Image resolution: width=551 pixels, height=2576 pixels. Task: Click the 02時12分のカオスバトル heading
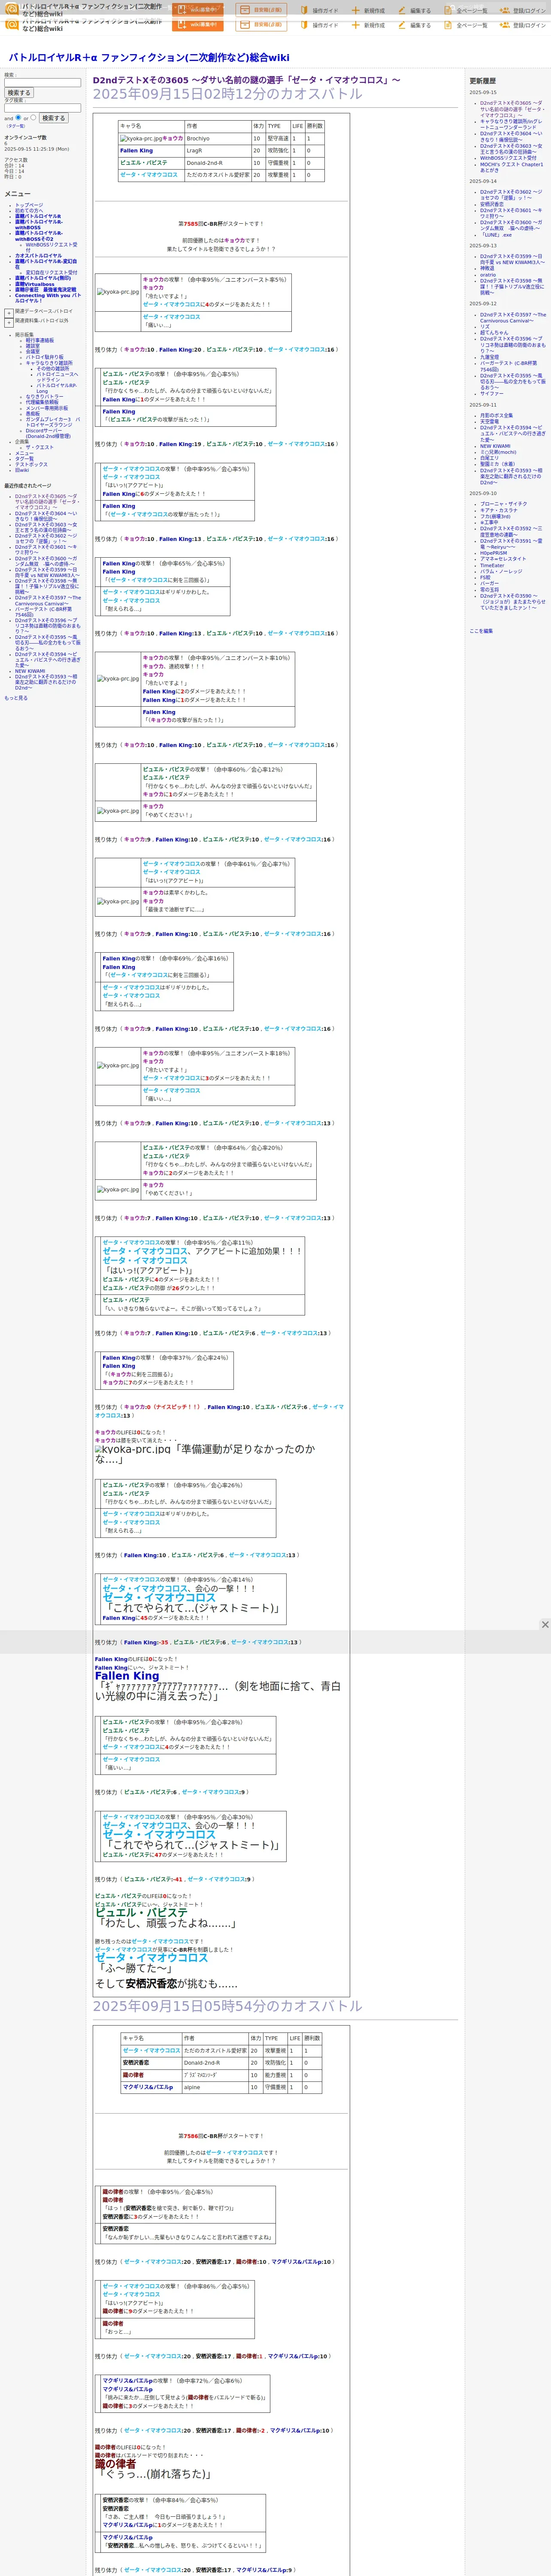pyautogui.click(x=227, y=94)
